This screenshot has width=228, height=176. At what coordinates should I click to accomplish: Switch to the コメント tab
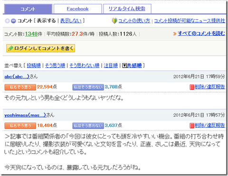click(x=28, y=9)
